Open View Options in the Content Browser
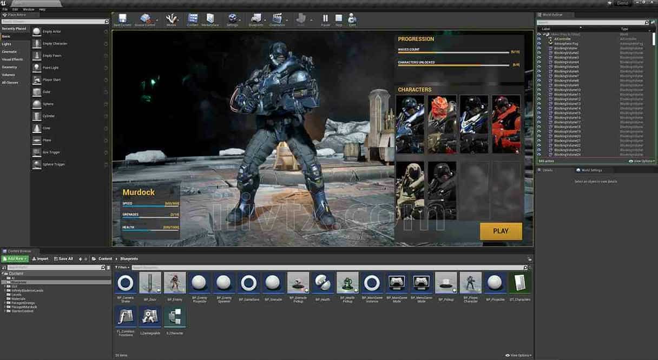The image size is (658, 360). click(x=518, y=355)
